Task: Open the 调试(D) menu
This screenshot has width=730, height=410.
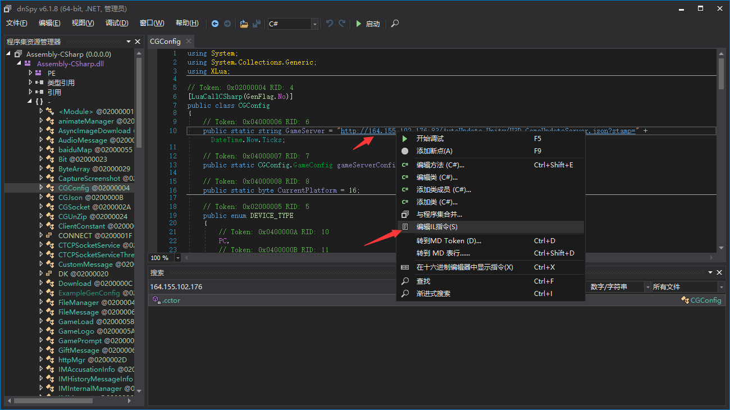Action: 117,23
